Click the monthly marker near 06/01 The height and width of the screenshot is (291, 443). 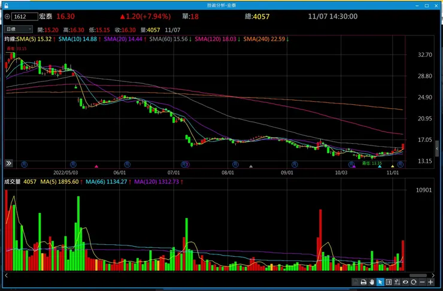point(127,164)
